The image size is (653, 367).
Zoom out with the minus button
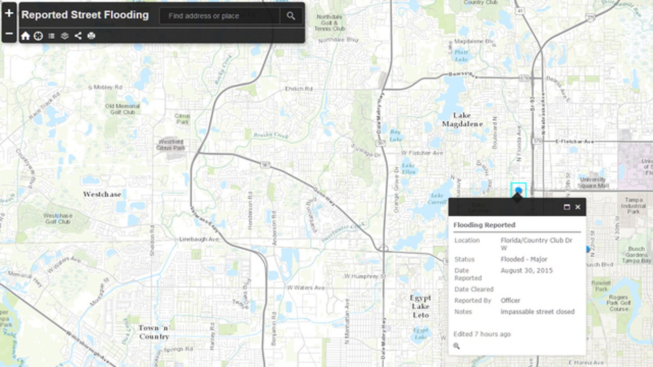pos(8,33)
